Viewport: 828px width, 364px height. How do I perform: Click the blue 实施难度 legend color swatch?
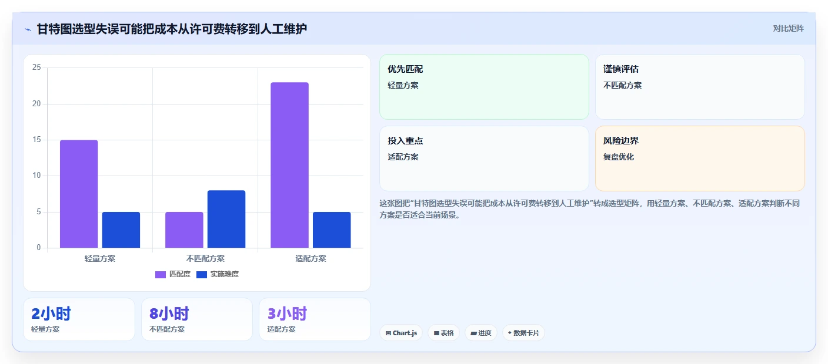click(202, 274)
